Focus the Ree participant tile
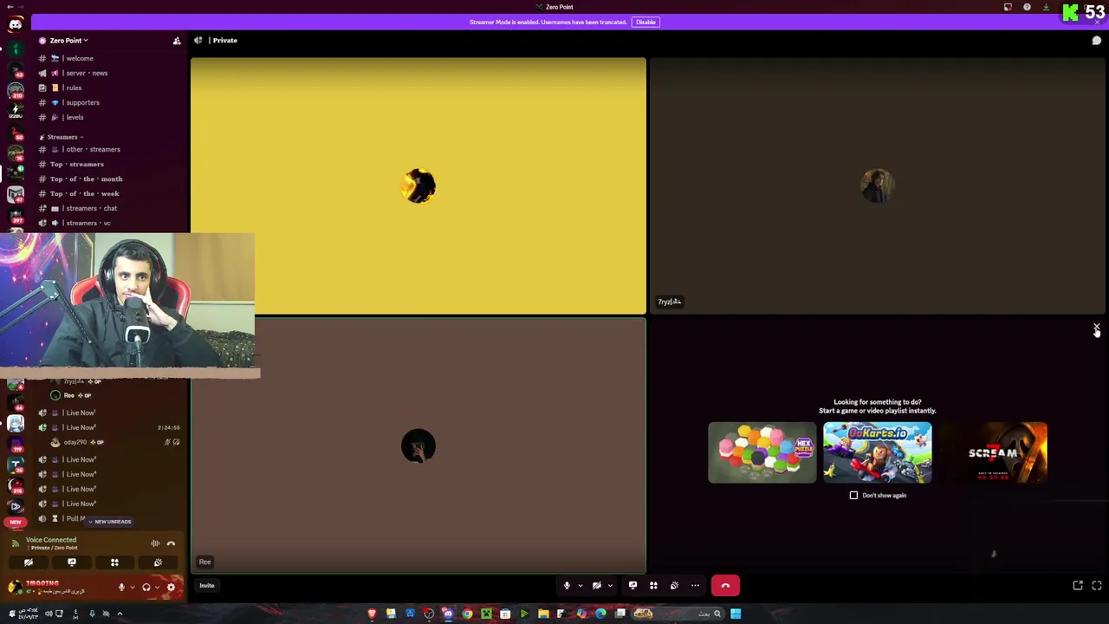Screen dimensions: 1109x624 click(x=418, y=445)
